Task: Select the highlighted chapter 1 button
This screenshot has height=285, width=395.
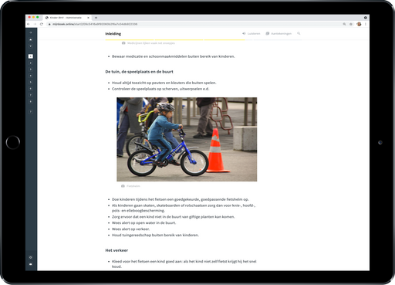Action: tap(31, 56)
